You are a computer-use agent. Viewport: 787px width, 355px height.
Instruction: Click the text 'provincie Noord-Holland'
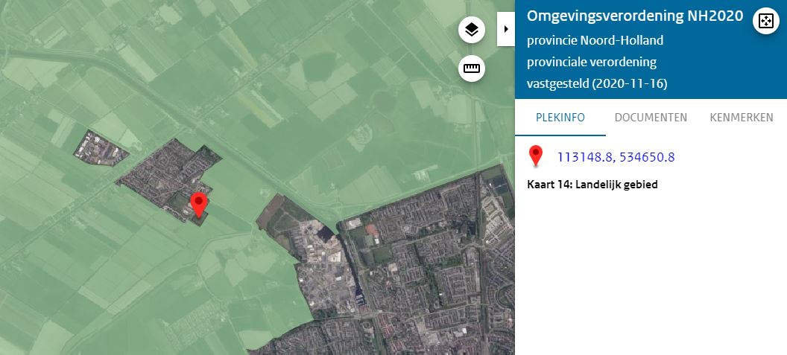(595, 40)
